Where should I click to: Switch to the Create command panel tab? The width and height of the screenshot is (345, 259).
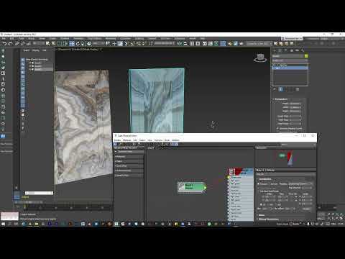click(x=275, y=50)
